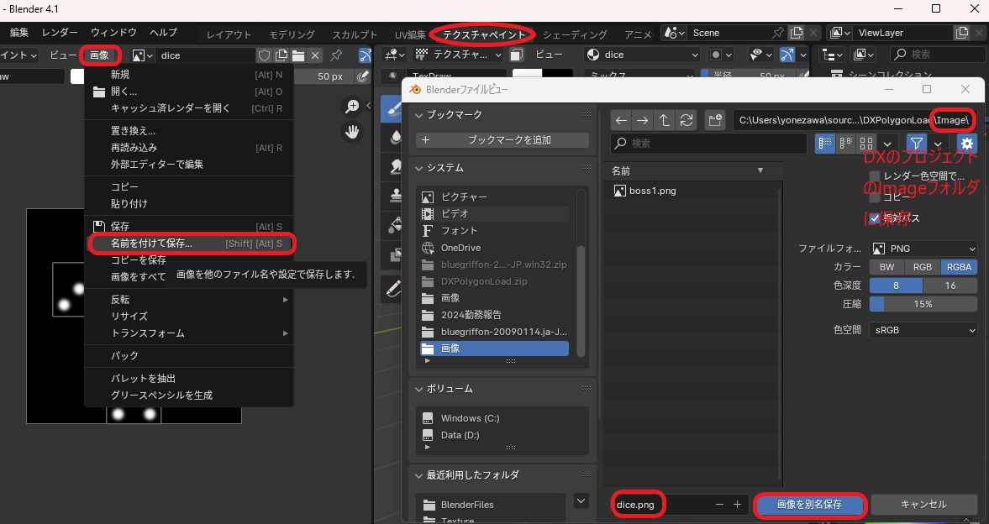Go up to parent directory in file browser
Viewport: 989px width, 524px height.
[x=664, y=120]
